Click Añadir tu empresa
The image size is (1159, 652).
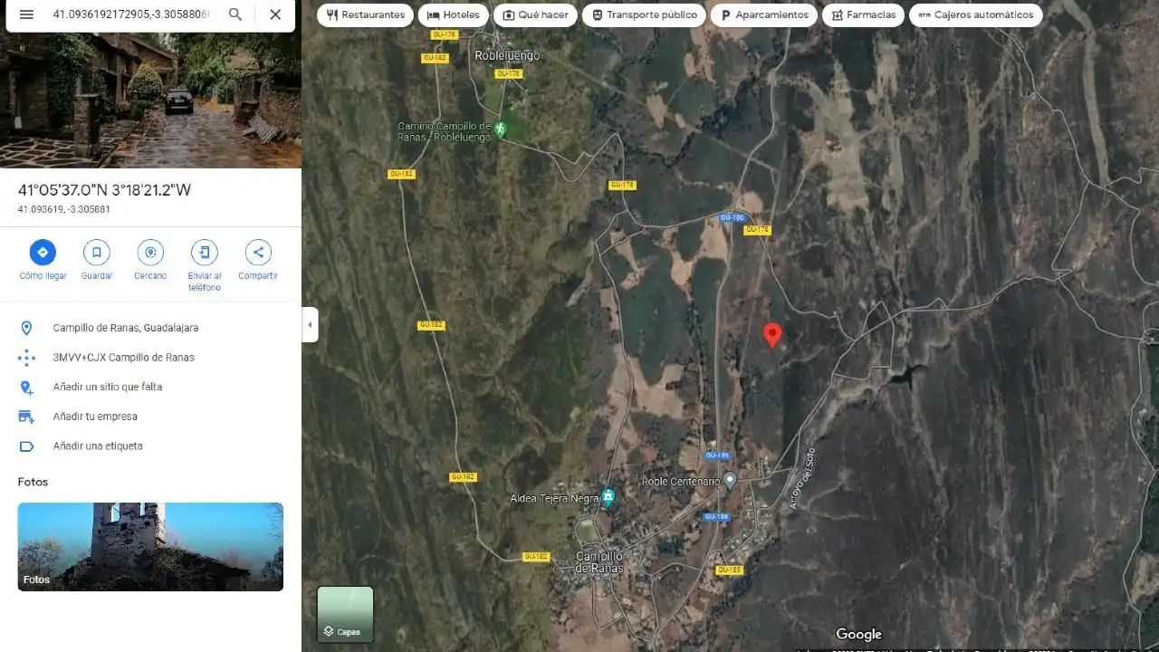pos(95,417)
